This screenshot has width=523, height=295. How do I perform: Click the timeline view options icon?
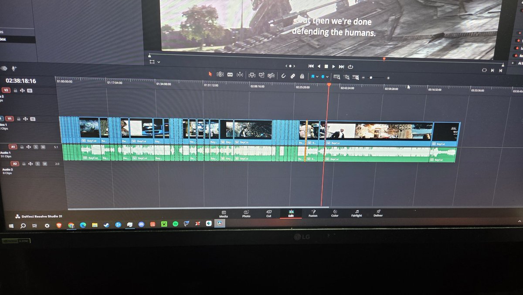pyautogui.click(x=4, y=68)
